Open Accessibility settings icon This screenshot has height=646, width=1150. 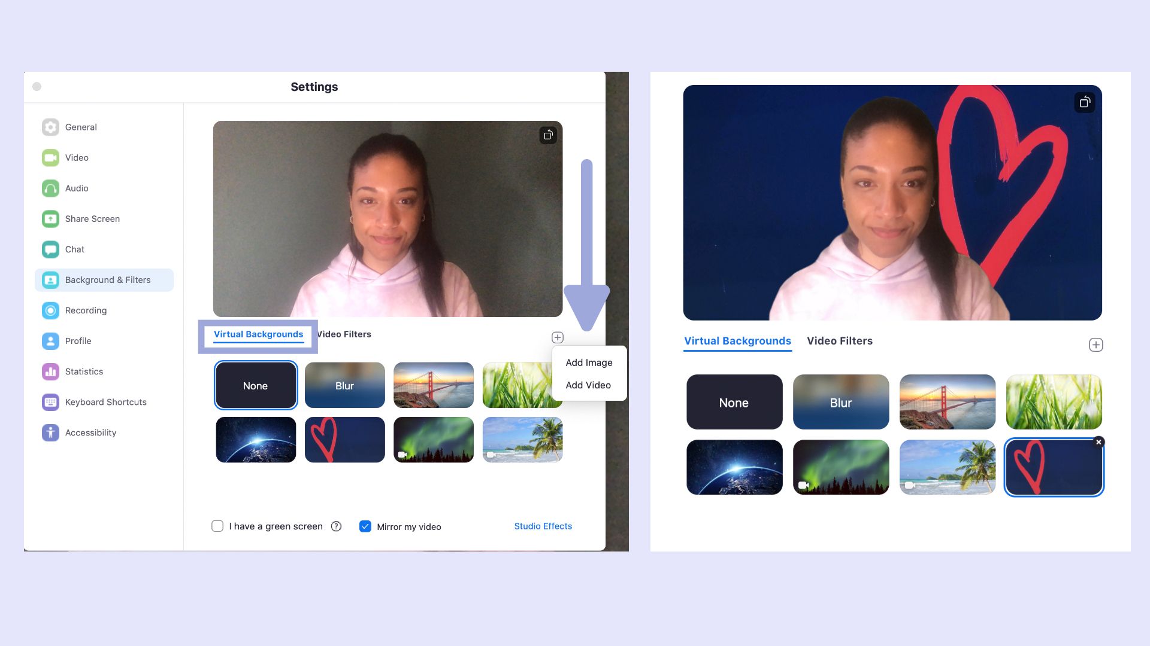50,432
